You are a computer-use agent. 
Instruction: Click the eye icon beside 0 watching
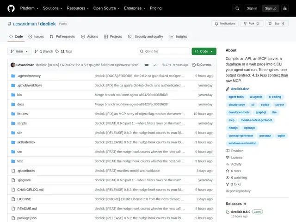[228, 178]
